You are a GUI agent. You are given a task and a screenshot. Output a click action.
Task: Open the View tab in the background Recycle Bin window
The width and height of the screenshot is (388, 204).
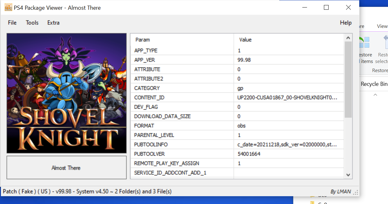[382, 26]
